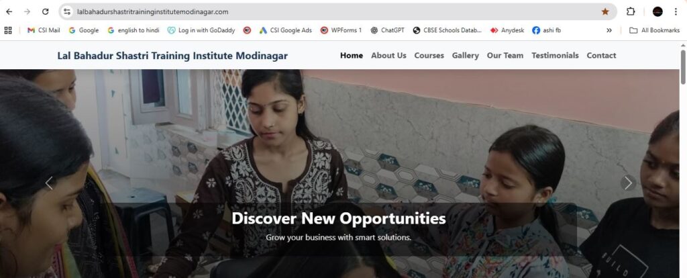Open the CSI Mail bookmark
The image size is (687, 278).
(44, 30)
